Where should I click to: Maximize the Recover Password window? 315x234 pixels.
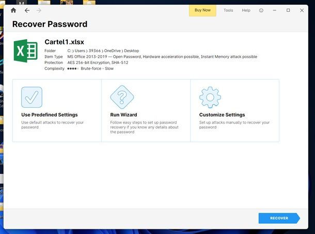(x=288, y=10)
